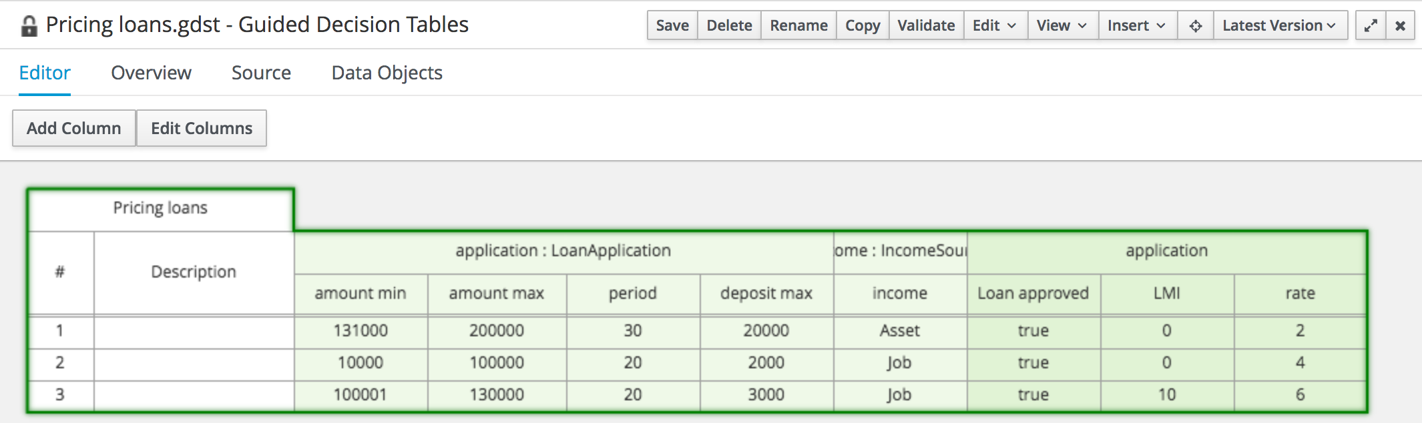Click the crosshair target icon in the toolbar

point(1195,26)
